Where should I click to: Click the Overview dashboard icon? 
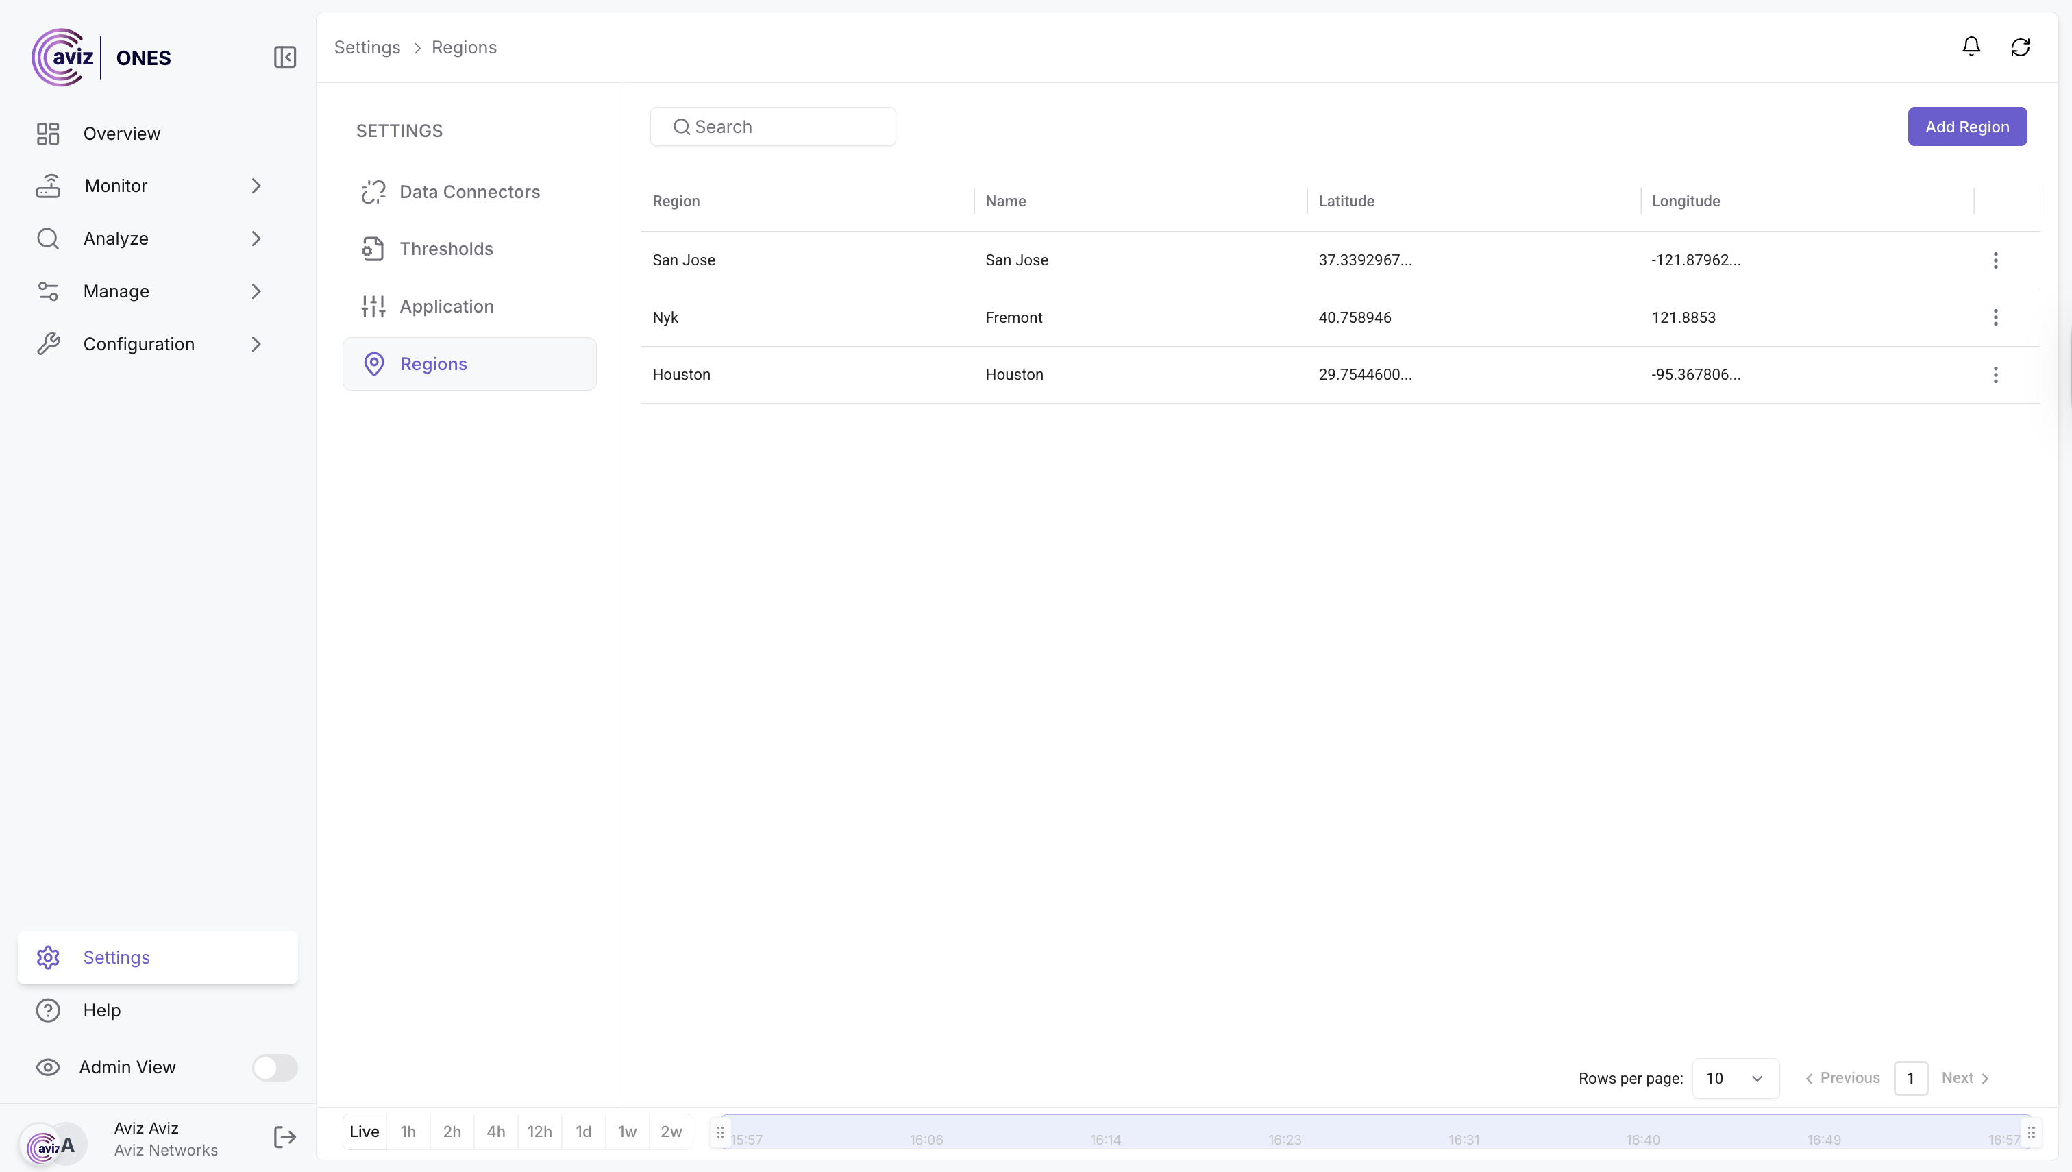48,134
